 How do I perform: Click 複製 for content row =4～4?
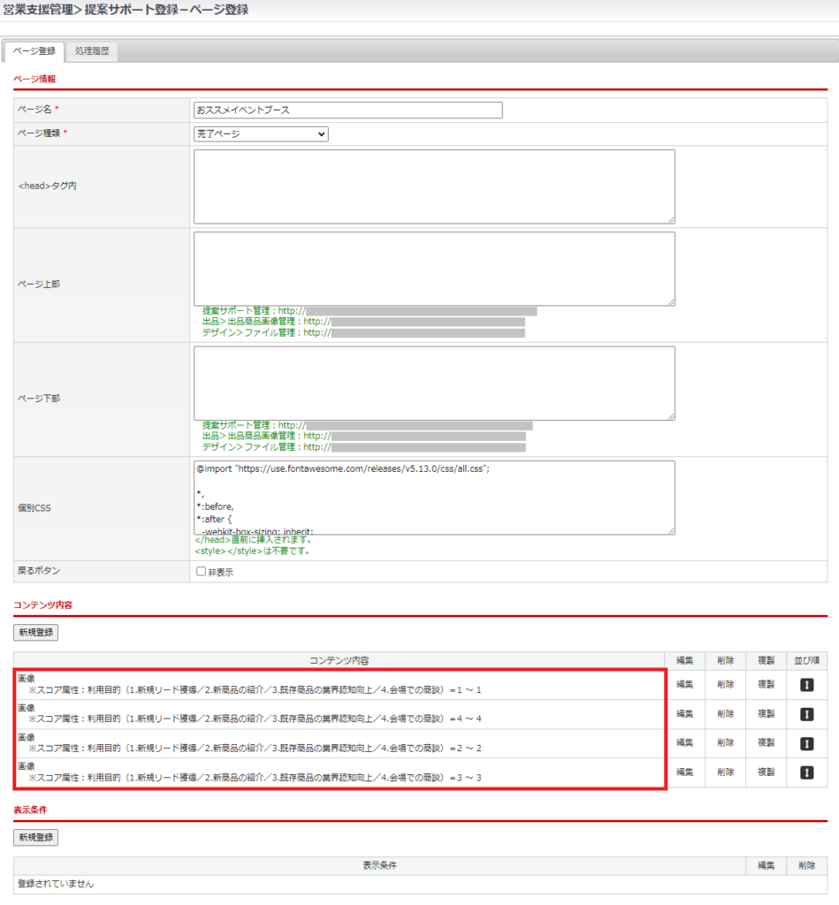click(767, 714)
